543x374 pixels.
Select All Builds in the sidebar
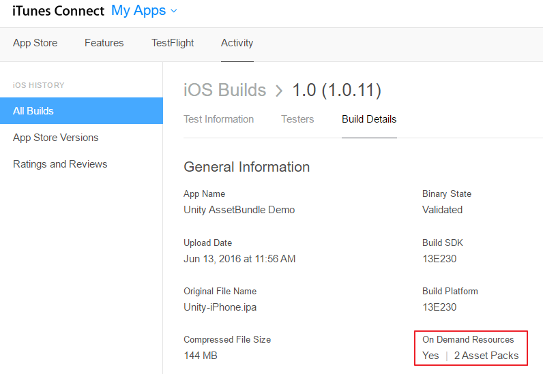coord(33,111)
